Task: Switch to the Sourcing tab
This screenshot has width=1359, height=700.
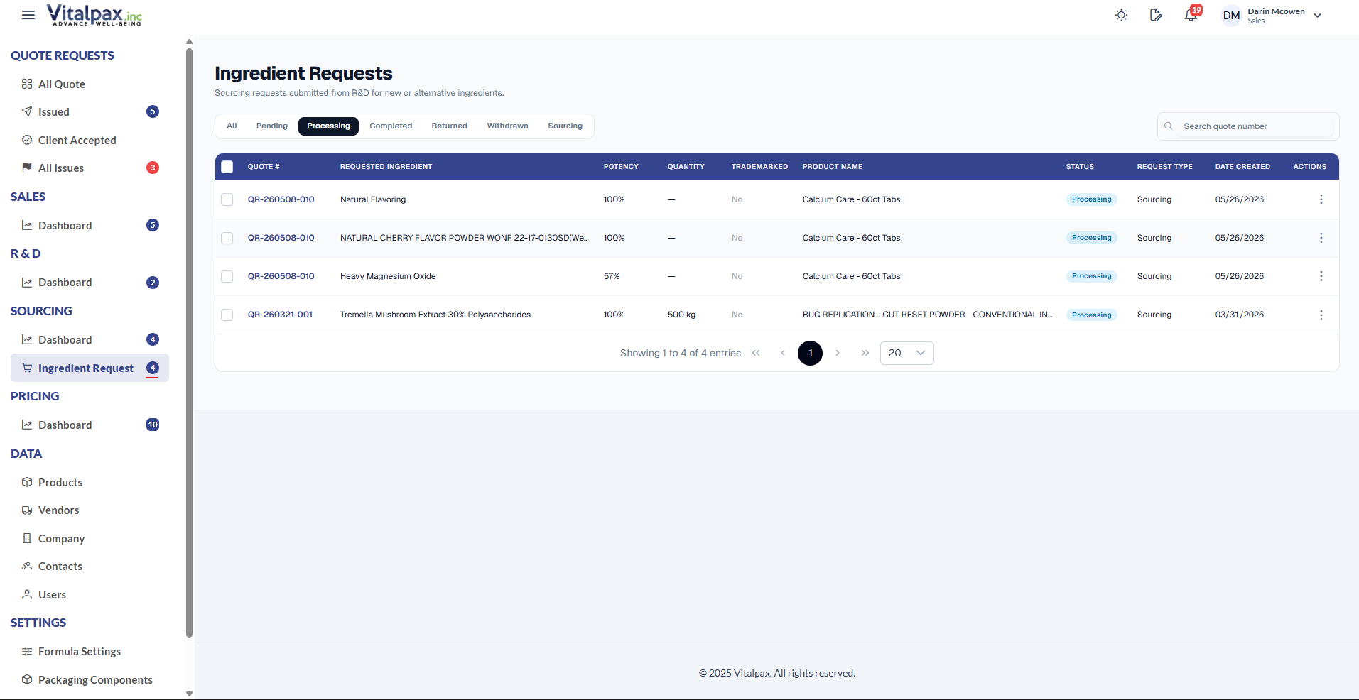Action: coord(565,126)
